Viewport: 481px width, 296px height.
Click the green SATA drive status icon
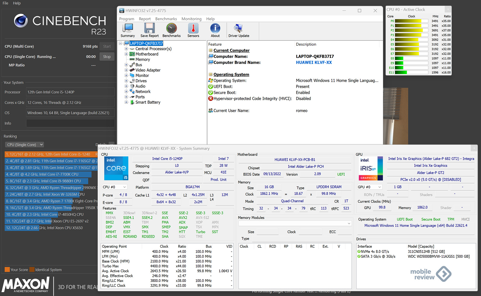pyautogui.click(x=359, y=257)
